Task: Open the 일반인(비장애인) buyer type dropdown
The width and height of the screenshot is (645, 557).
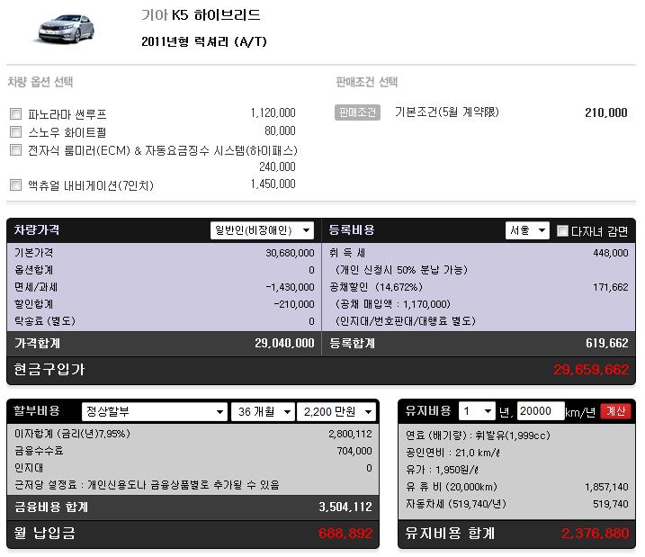Action: pyautogui.click(x=262, y=230)
